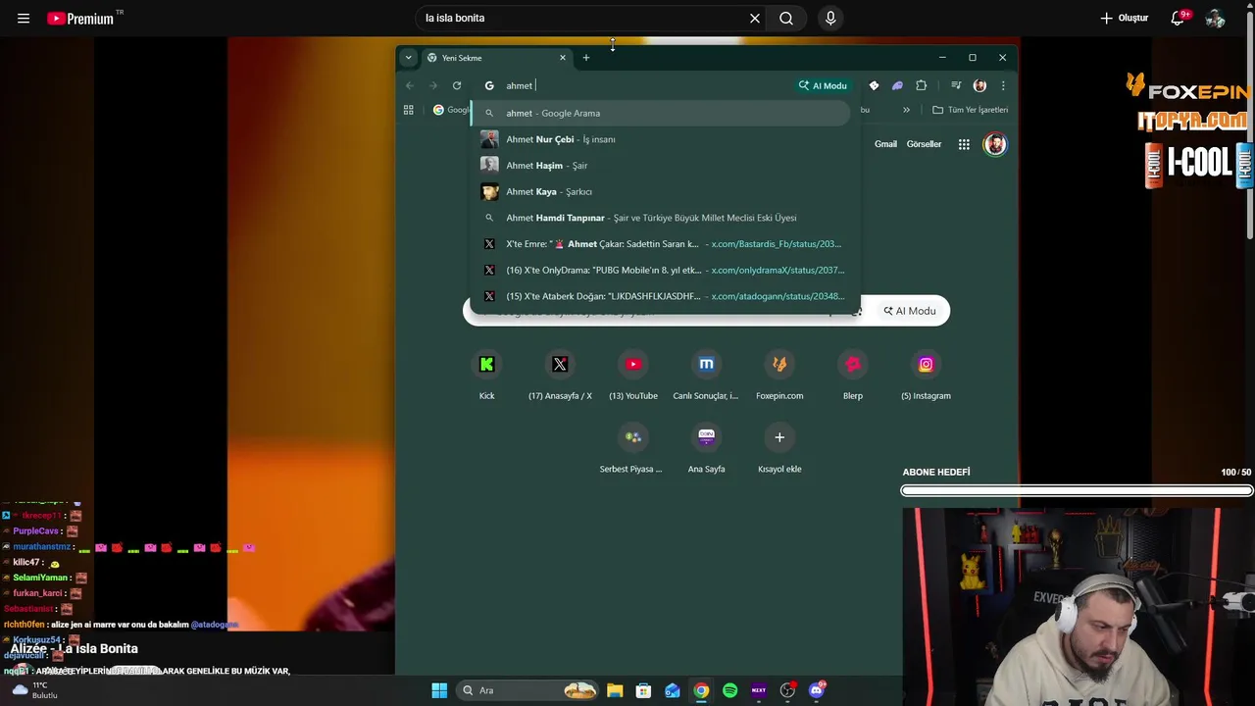Image resolution: width=1255 pixels, height=706 pixels.
Task: Click Google account avatar on new tab page
Action: click(995, 144)
